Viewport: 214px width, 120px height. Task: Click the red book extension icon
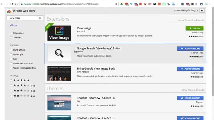tap(140, 4)
